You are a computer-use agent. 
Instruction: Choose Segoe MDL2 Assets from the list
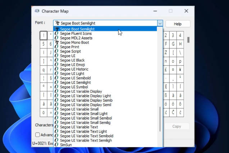coord(105,38)
